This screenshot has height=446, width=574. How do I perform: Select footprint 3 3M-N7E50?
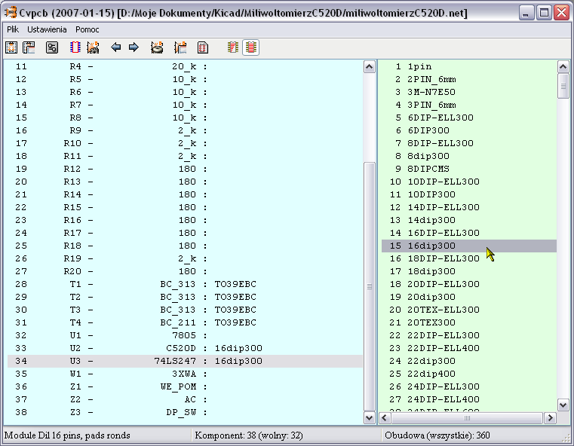tap(469, 92)
